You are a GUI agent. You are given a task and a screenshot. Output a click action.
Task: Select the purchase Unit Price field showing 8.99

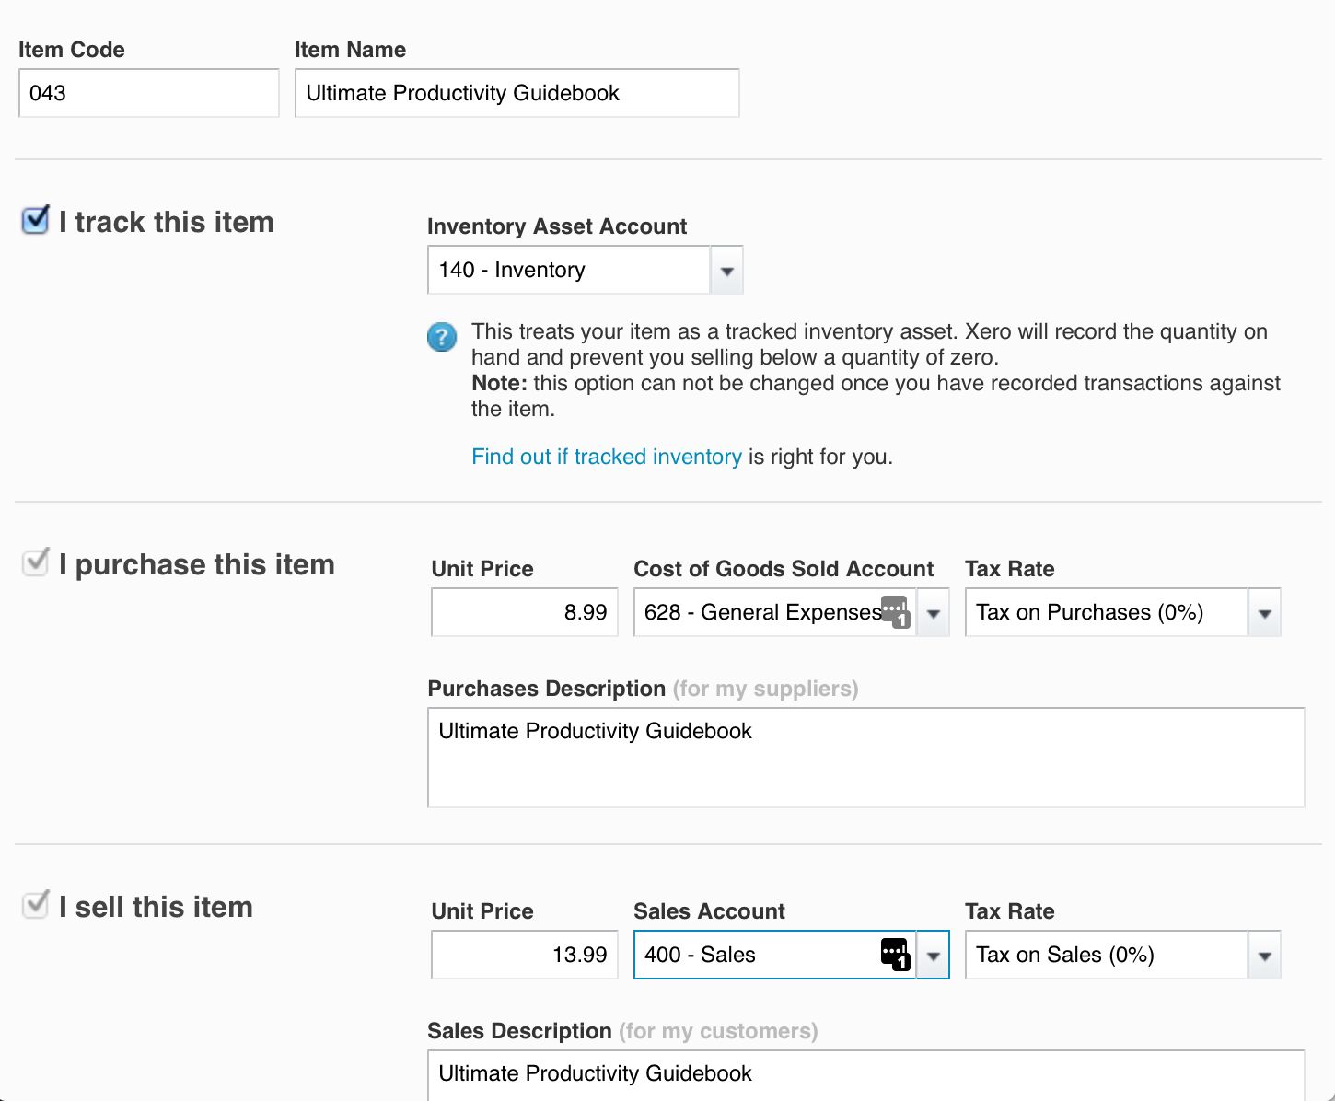click(x=524, y=613)
